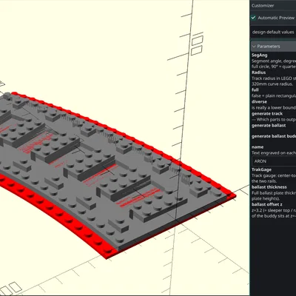This screenshot has width=296, height=296.
Task: Select the TrakGage parameter label
Action: (261, 169)
